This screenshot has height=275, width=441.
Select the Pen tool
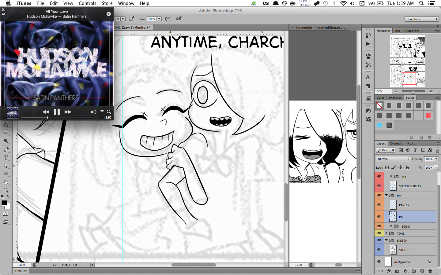(6, 149)
